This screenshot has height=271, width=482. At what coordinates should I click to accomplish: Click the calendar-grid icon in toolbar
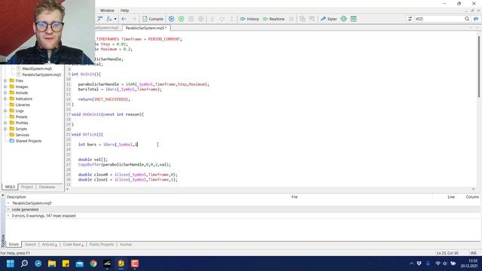(x=353, y=19)
